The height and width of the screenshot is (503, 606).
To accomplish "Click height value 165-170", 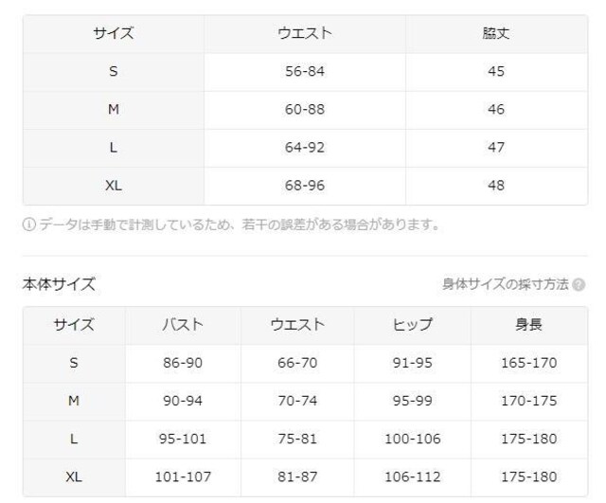I will (x=528, y=363).
